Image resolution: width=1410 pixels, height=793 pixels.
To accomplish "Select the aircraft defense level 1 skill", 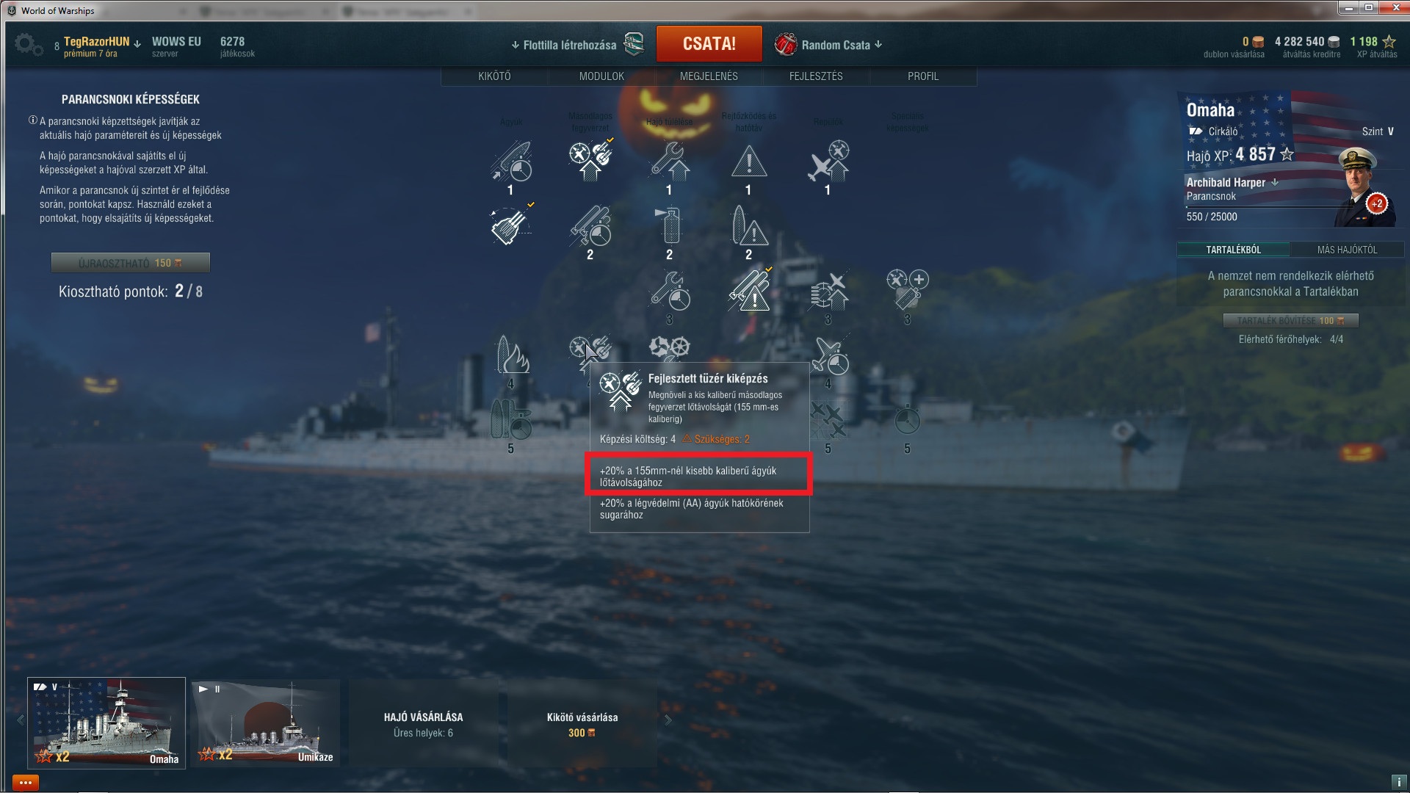I will [828, 161].
